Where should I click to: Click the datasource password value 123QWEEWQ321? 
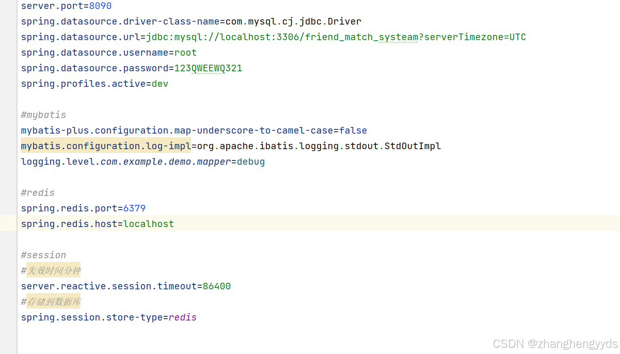[x=208, y=68]
